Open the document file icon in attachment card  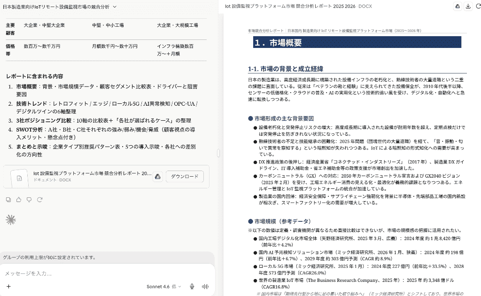(19, 178)
